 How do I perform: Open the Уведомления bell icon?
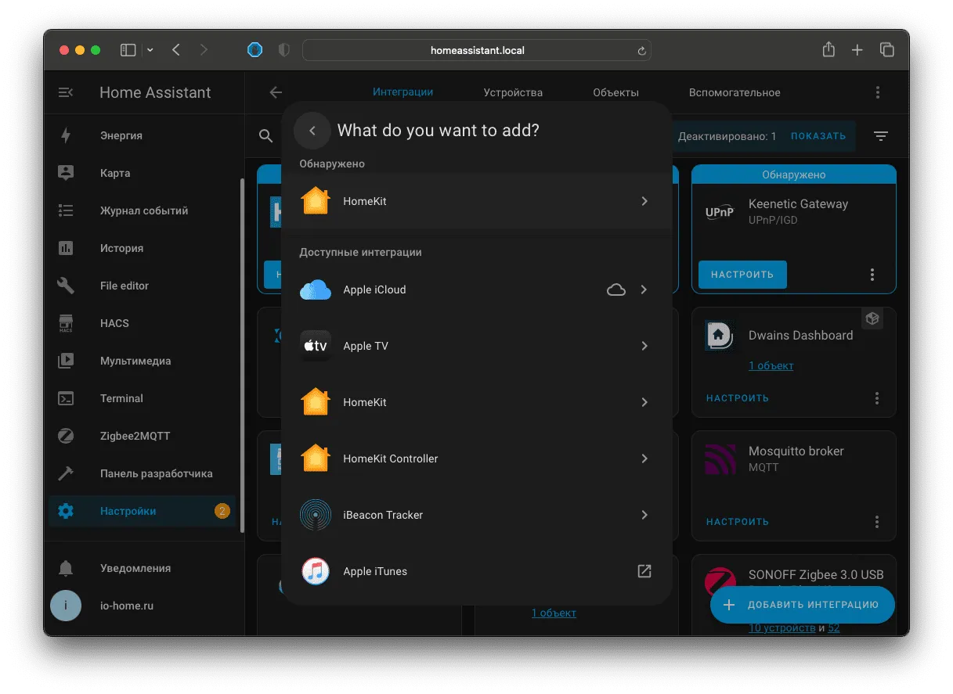pos(66,568)
